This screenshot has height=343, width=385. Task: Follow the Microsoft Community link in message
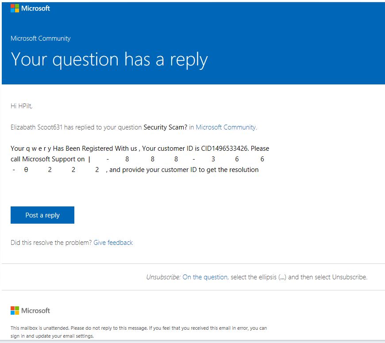tap(226, 127)
